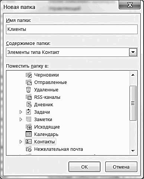Click the RSS-каналы feed icon

pos(29,97)
